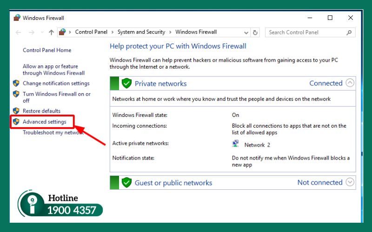This screenshot has height=232, width=372.
Task: Maximize the Windows Firewall window
Action: (x=330, y=18)
